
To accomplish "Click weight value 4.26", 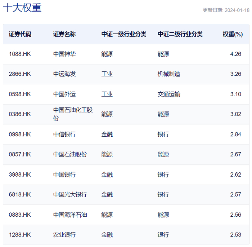I will [x=235, y=54].
